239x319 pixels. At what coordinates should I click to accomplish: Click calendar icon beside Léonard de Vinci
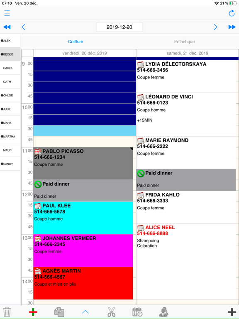(141, 97)
